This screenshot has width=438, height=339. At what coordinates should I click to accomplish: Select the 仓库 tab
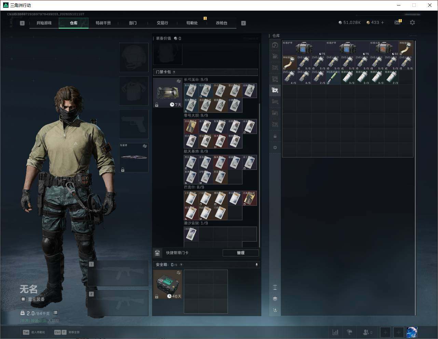tap(74, 23)
